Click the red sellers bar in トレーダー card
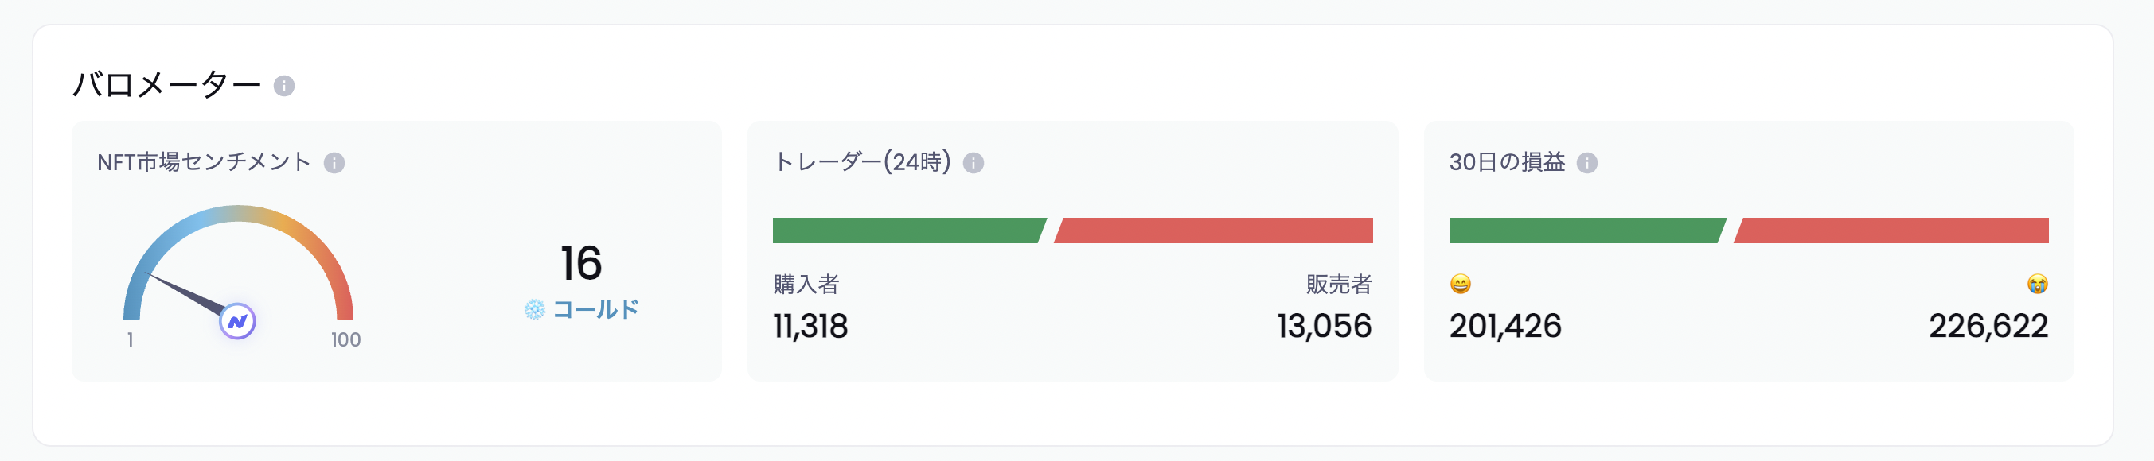The image size is (2154, 461). [x=1213, y=230]
